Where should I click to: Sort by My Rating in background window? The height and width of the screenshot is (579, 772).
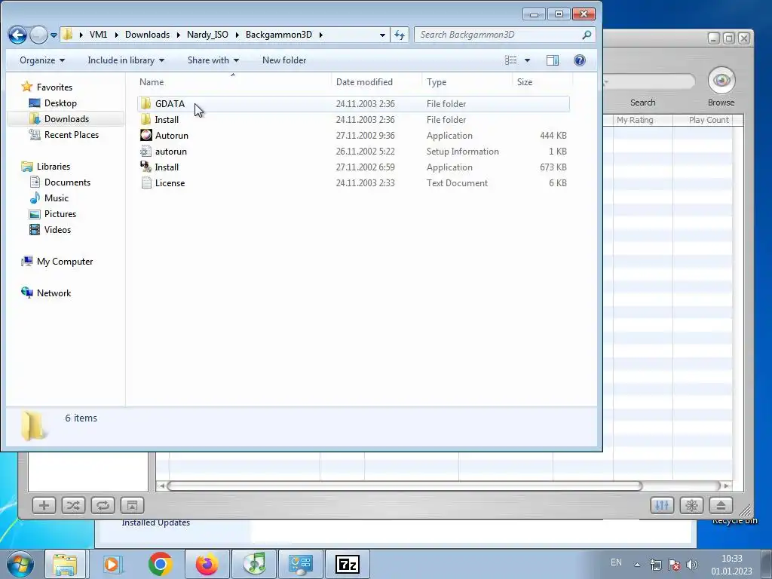coord(642,120)
